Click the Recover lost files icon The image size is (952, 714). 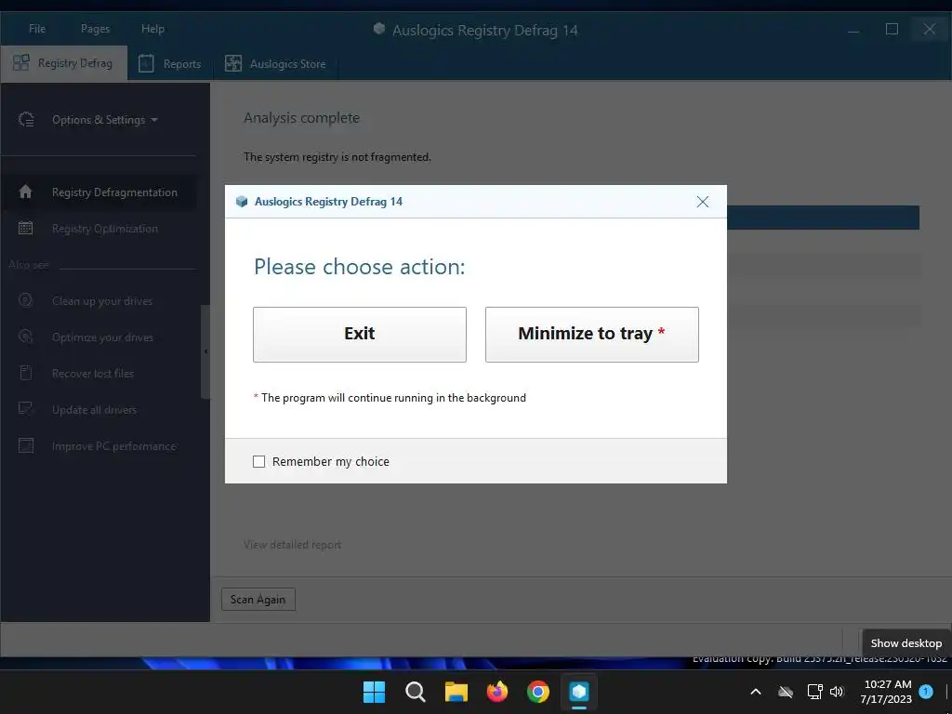(x=25, y=372)
